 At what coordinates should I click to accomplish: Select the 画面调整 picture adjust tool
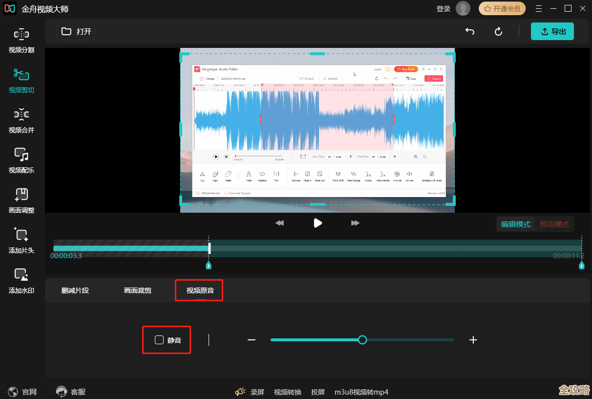21,200
